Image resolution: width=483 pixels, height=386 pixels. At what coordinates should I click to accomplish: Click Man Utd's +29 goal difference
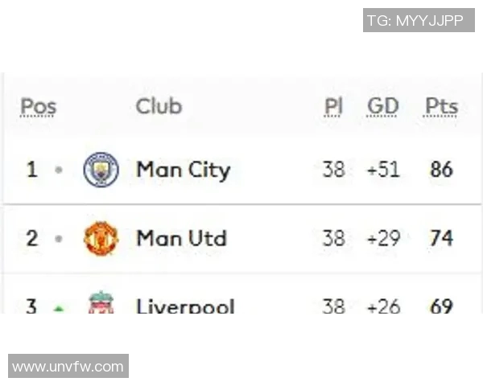(383, 239)
